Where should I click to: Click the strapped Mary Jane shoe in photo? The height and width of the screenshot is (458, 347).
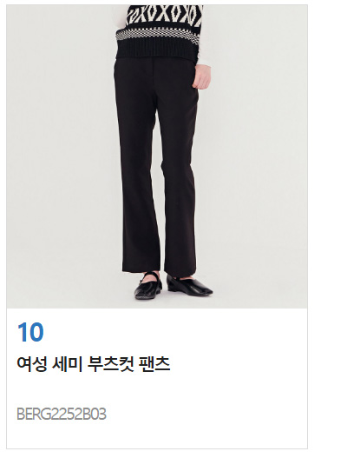tap(148, 285)
